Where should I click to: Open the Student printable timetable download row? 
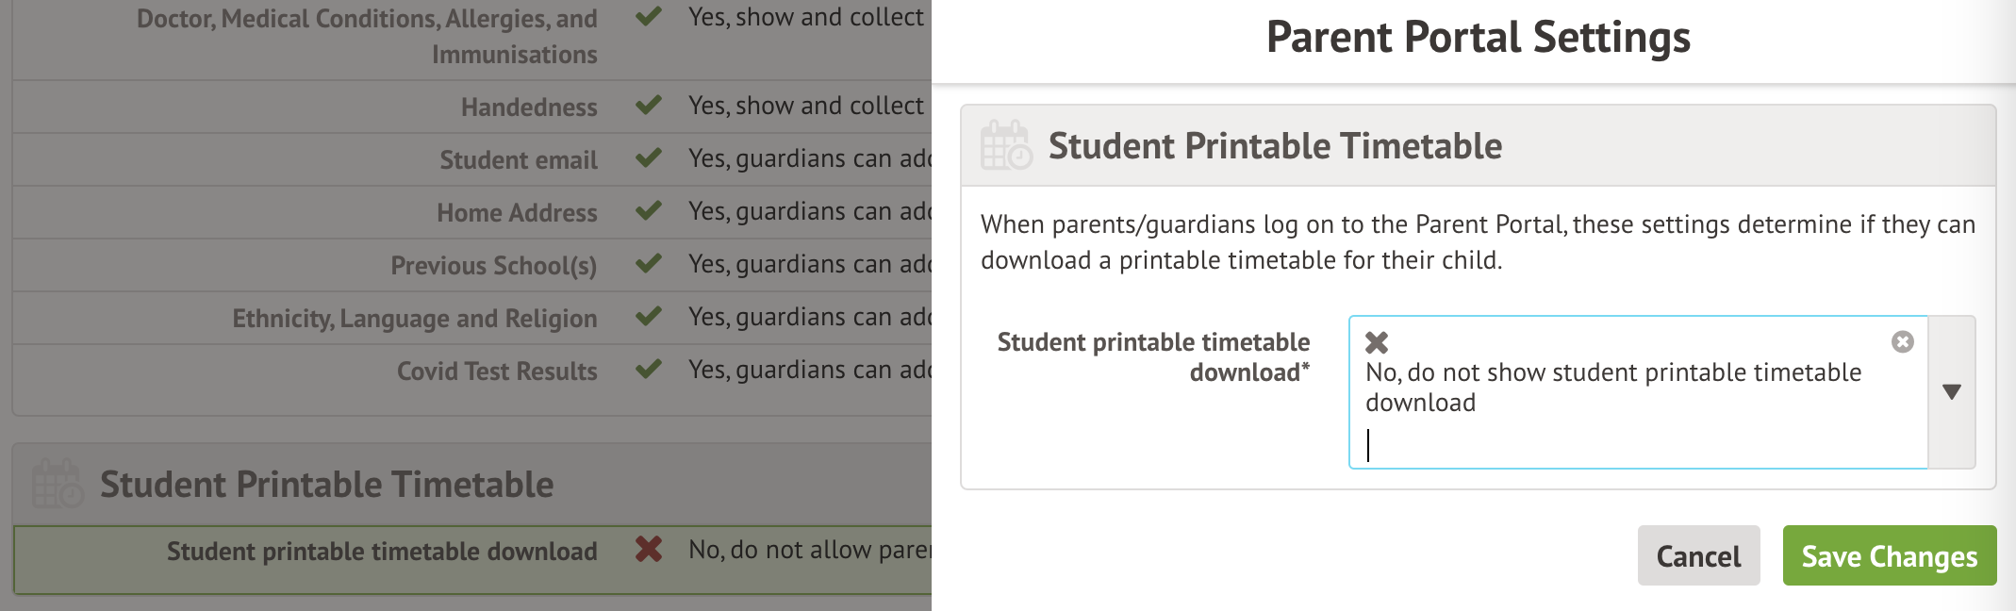coord(382,552)
